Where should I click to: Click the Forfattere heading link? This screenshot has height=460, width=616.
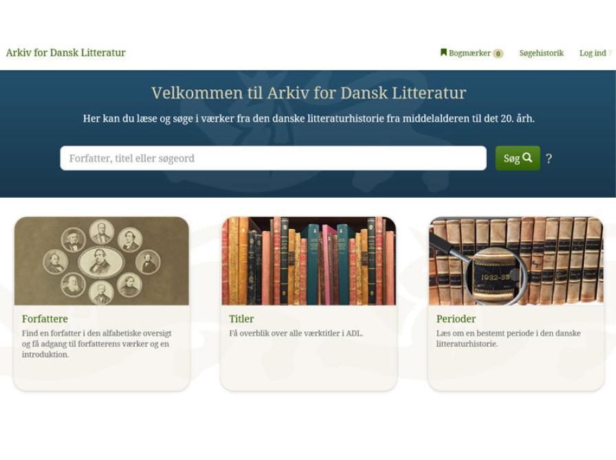click(x=45, y=319)
